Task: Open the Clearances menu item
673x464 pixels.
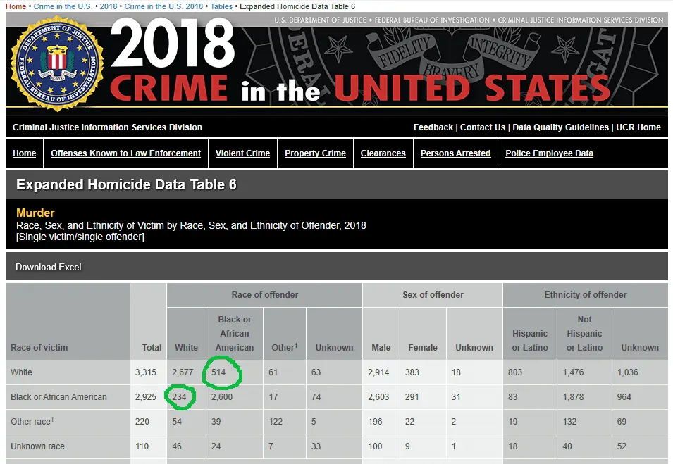Action: tap(383, 153)
